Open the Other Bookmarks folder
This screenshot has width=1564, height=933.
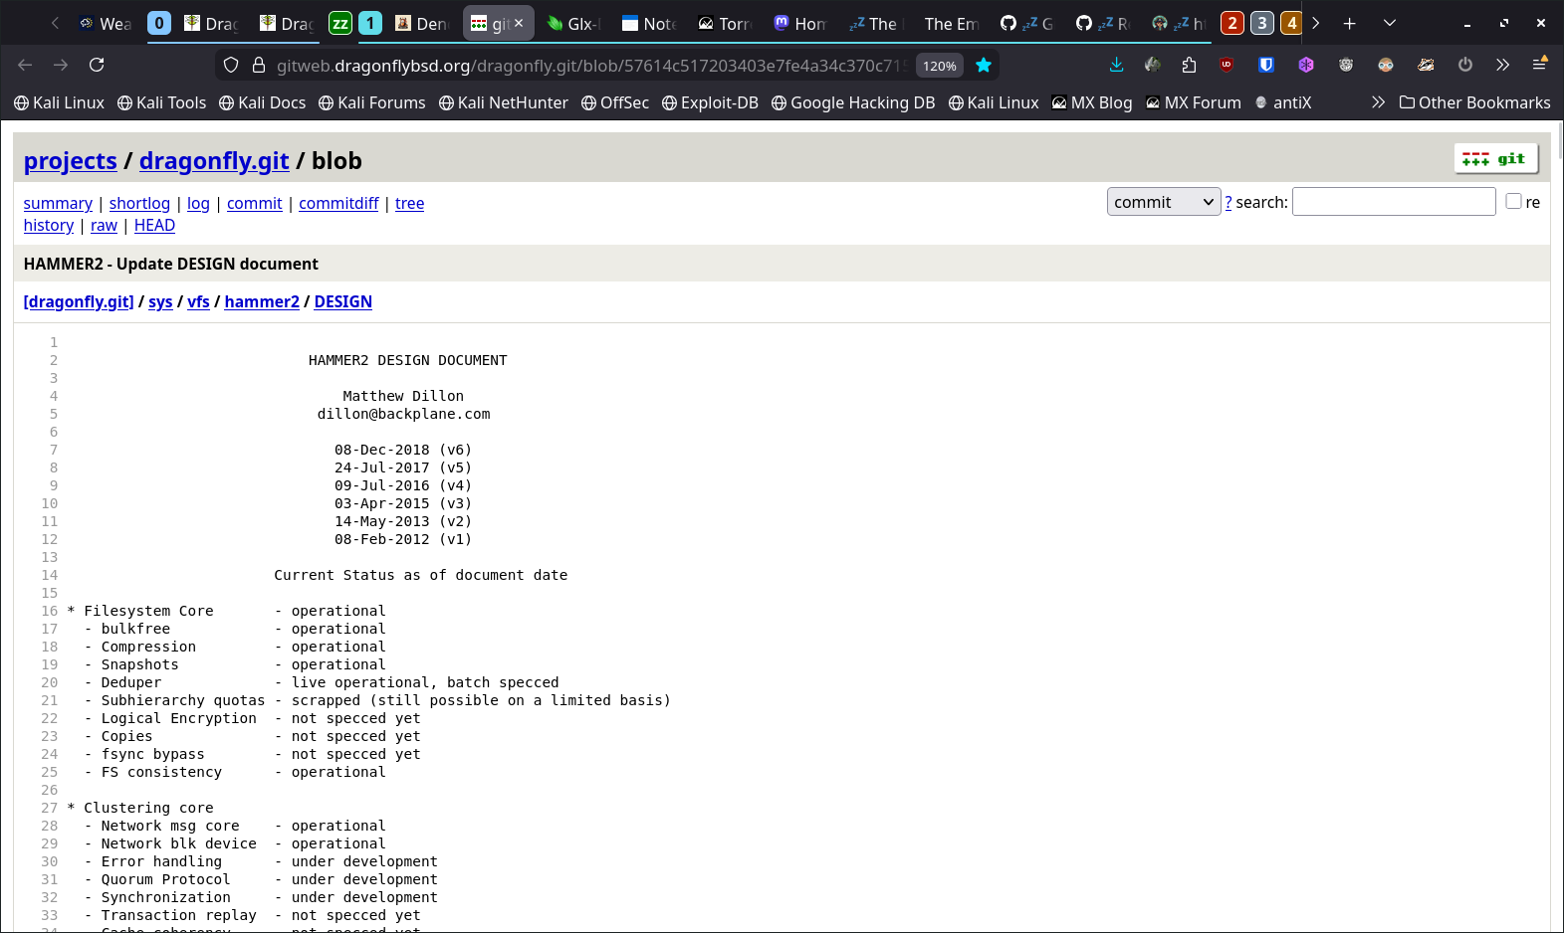(1474, 102)
